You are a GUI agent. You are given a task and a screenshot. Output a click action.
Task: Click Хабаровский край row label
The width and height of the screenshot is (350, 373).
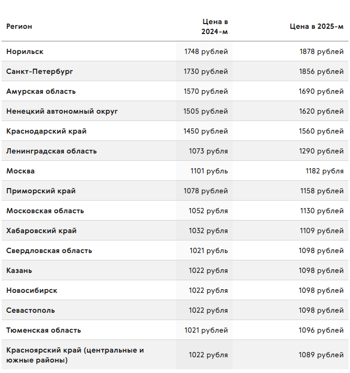pyautogui.click(x=41, y=231)
